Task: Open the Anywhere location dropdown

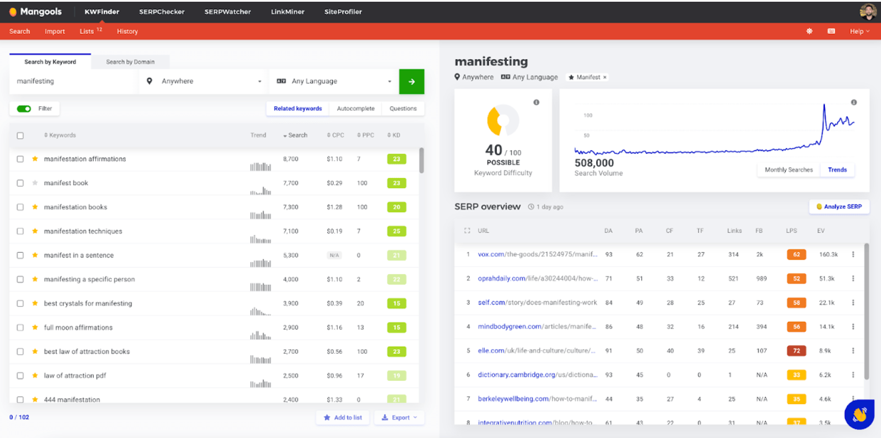Action: [203, 82]
